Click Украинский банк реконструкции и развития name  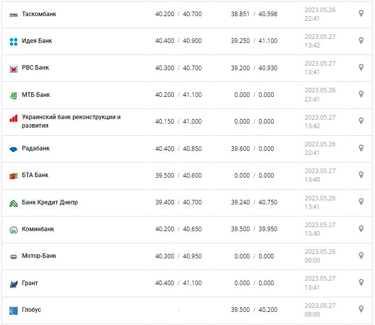[71, 121]
